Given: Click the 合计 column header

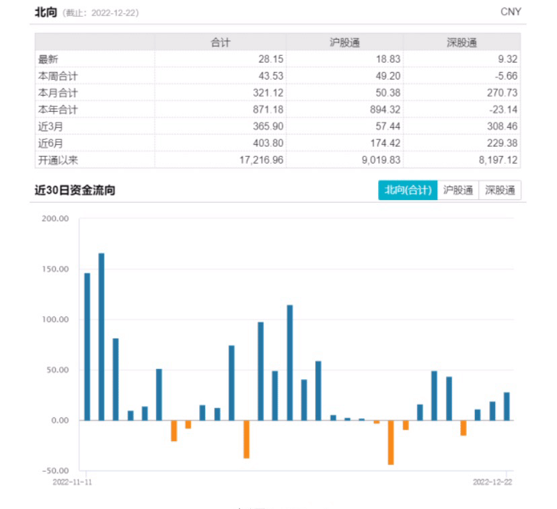Looking at the screenshot, I should coord(221,42).
